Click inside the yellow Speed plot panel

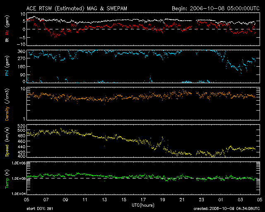[143, 141]
